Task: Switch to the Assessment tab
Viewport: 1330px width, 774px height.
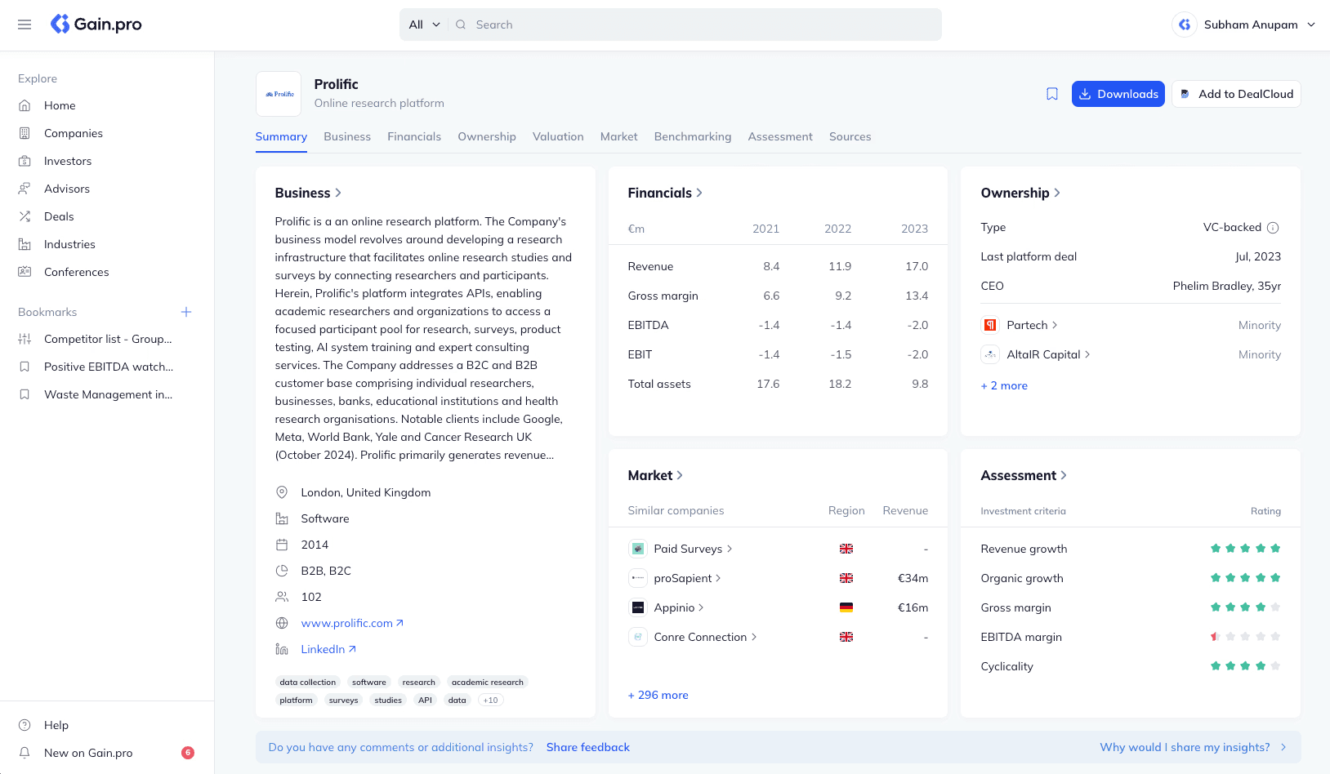Action: point(780,136)
